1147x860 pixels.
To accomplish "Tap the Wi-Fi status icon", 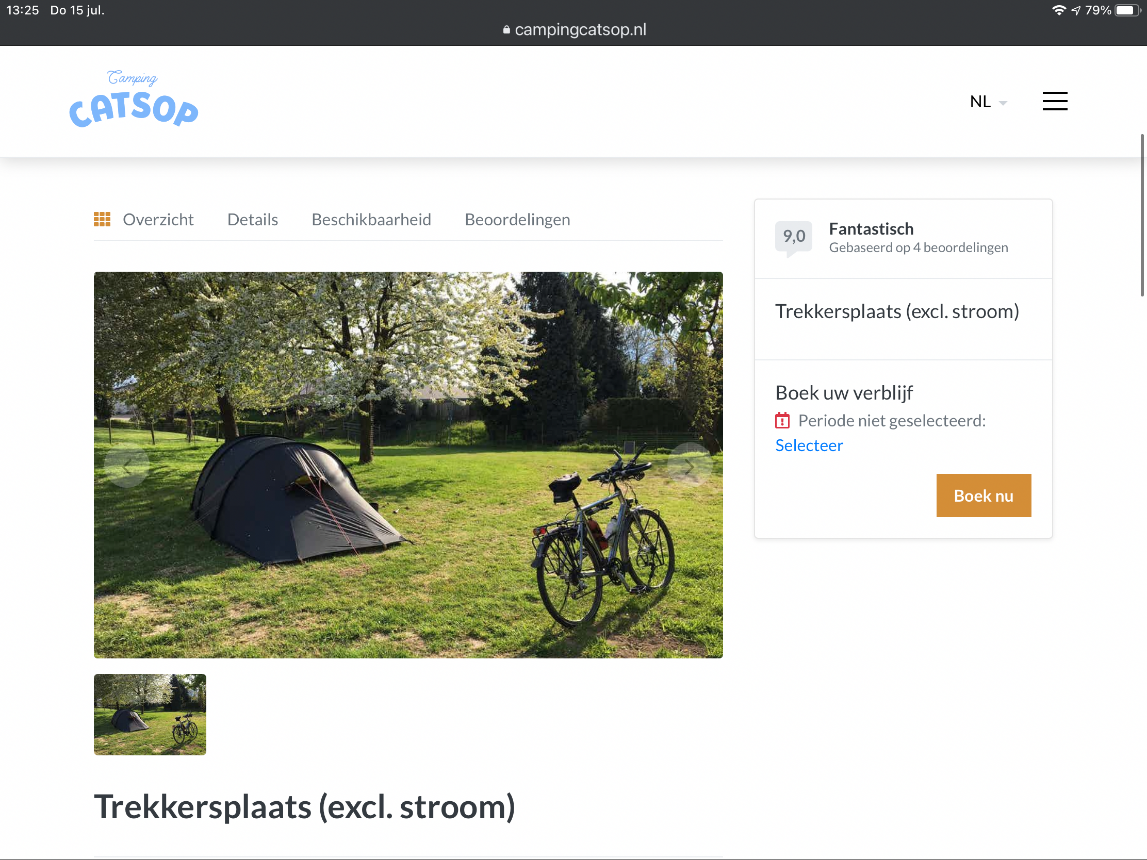I will coord(1058,10).
